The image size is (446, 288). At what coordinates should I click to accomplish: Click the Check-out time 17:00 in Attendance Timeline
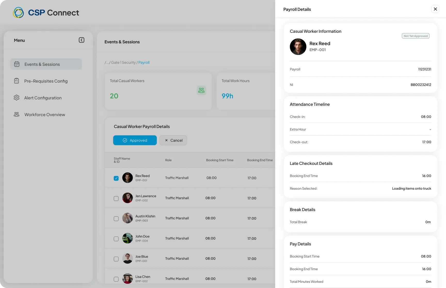tap(427, 142)
